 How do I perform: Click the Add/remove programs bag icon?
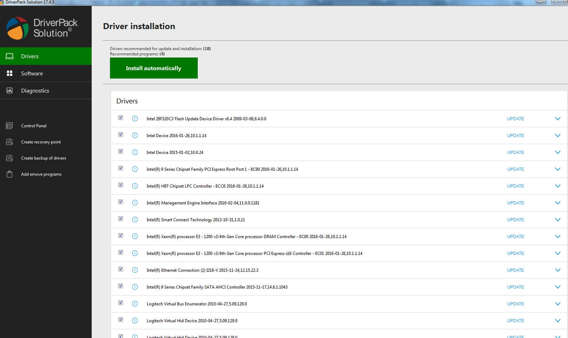click(9, 174)
